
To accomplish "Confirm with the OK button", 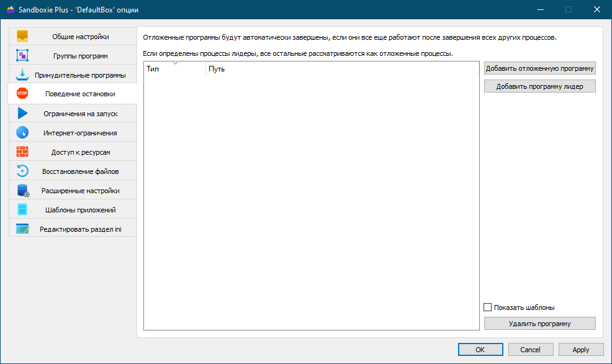I will (480, 350).
